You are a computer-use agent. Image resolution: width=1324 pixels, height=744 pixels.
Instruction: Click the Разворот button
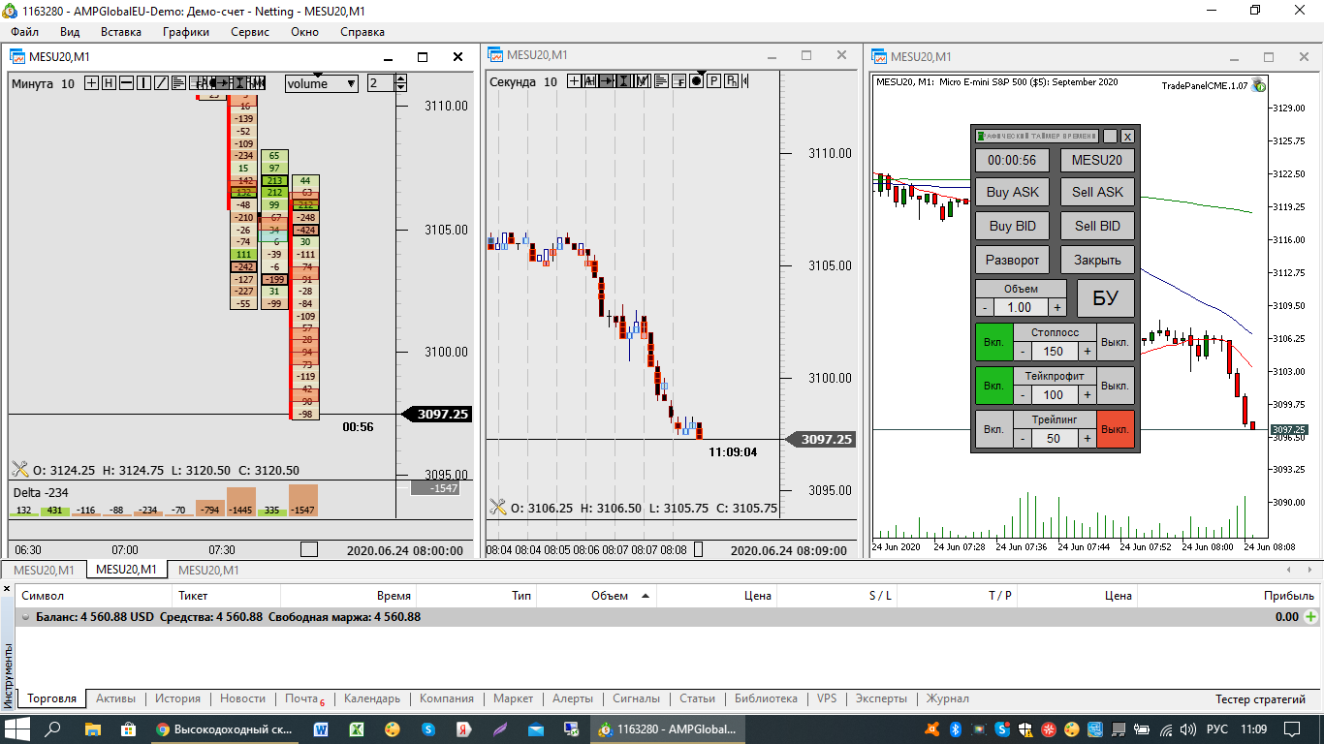(1013, 260)
